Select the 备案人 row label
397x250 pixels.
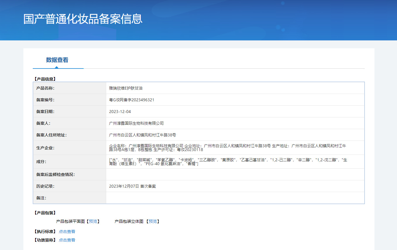coord(43,123)
